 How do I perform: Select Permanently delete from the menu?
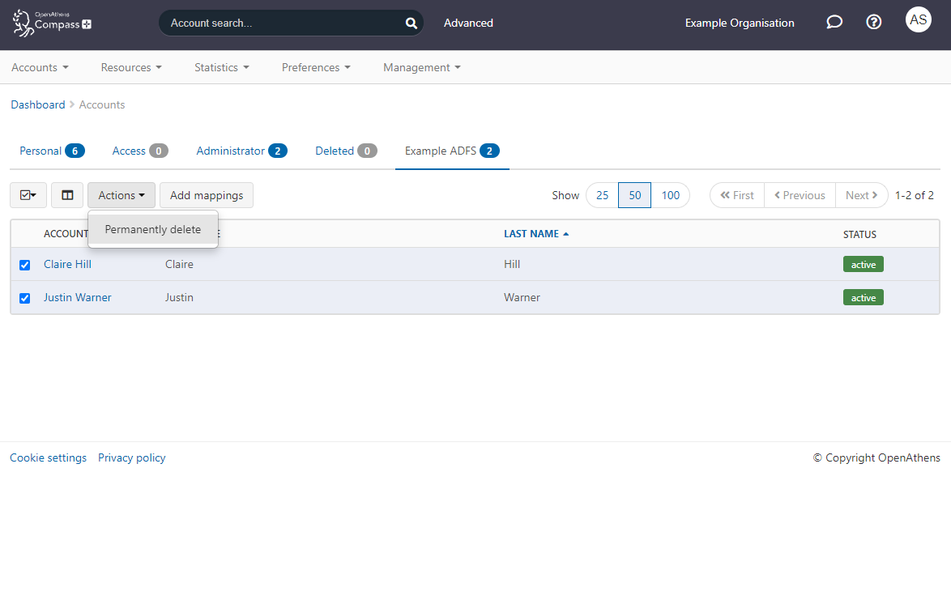pos(152,229)
